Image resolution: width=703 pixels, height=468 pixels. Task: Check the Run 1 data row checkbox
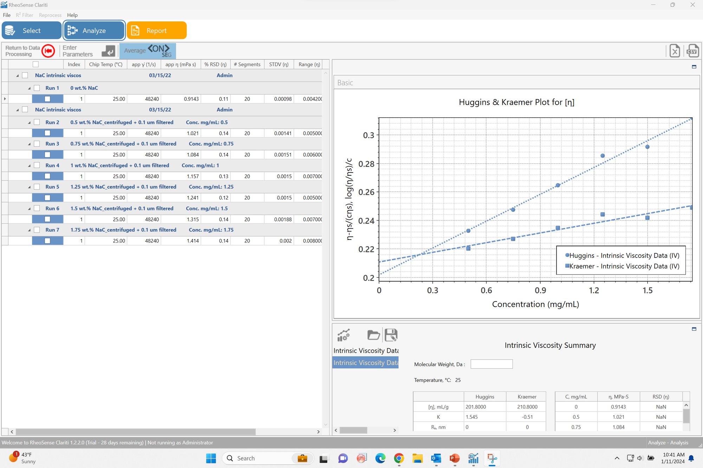pyautogui.click(x=47, y=99)
